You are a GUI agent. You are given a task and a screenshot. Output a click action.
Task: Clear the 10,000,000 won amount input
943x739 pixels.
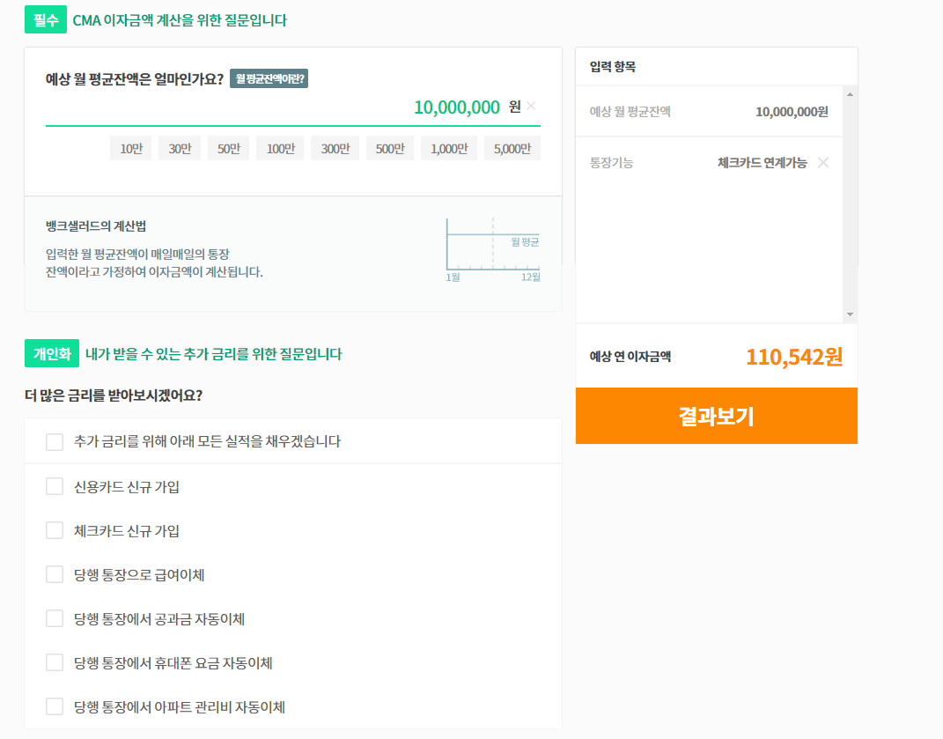pos(531,106)
